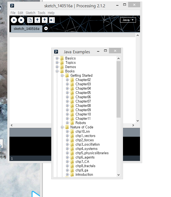The width and height of the screenshot is (171, 197).
Task: Click the Processing logo in main title bar
Action: tap(12, 6)
